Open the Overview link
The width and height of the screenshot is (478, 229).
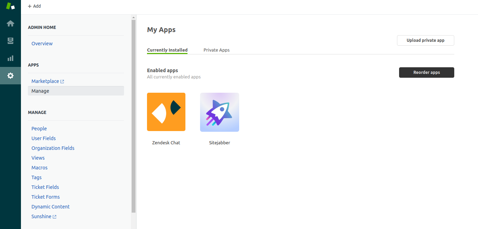coord(42,44)
